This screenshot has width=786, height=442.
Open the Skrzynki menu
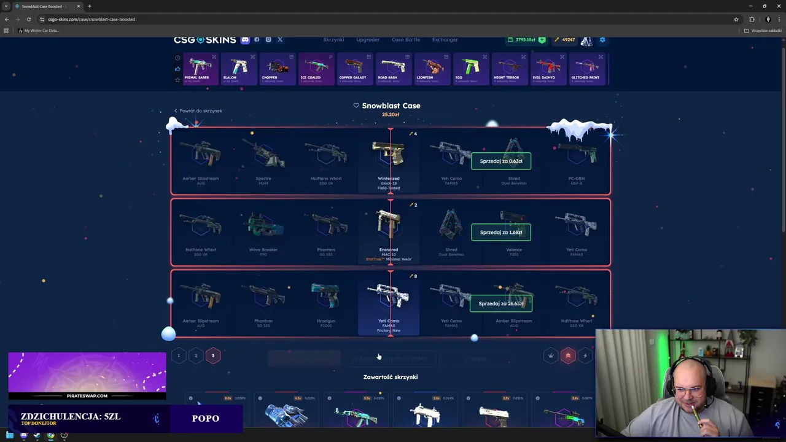[333, 40]
